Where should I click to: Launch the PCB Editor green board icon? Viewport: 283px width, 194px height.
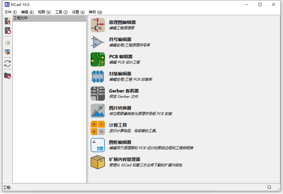point(98,59)
